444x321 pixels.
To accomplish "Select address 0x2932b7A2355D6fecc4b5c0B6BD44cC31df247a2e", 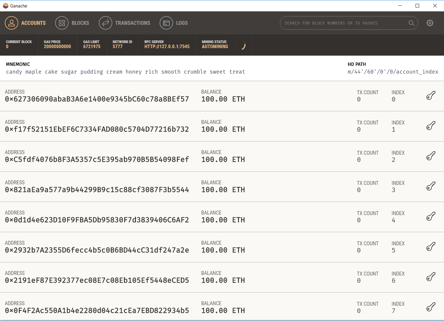I will [97, 250].
